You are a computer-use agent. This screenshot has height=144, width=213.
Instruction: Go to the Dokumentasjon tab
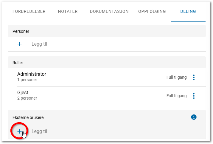click(109, 12)
